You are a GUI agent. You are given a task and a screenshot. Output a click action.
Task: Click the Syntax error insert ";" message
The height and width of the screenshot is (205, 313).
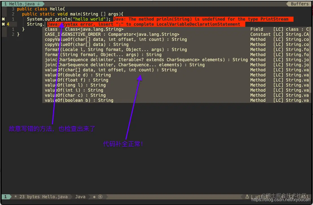click(146, 24)
